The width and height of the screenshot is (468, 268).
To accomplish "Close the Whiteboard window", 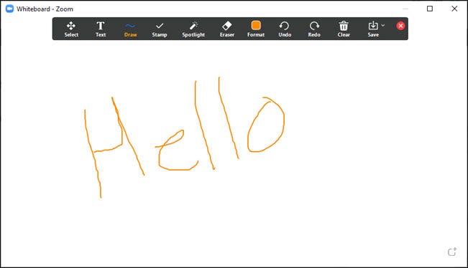I will click(454, 9).
